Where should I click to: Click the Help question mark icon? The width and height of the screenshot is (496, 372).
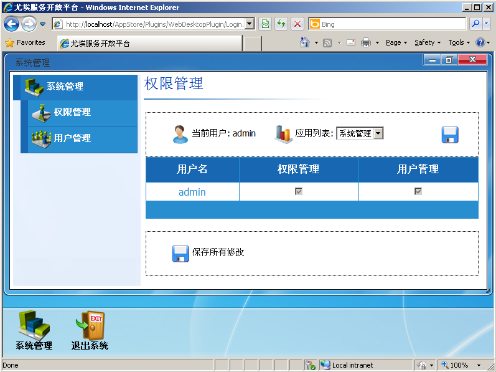coord(480,42)
